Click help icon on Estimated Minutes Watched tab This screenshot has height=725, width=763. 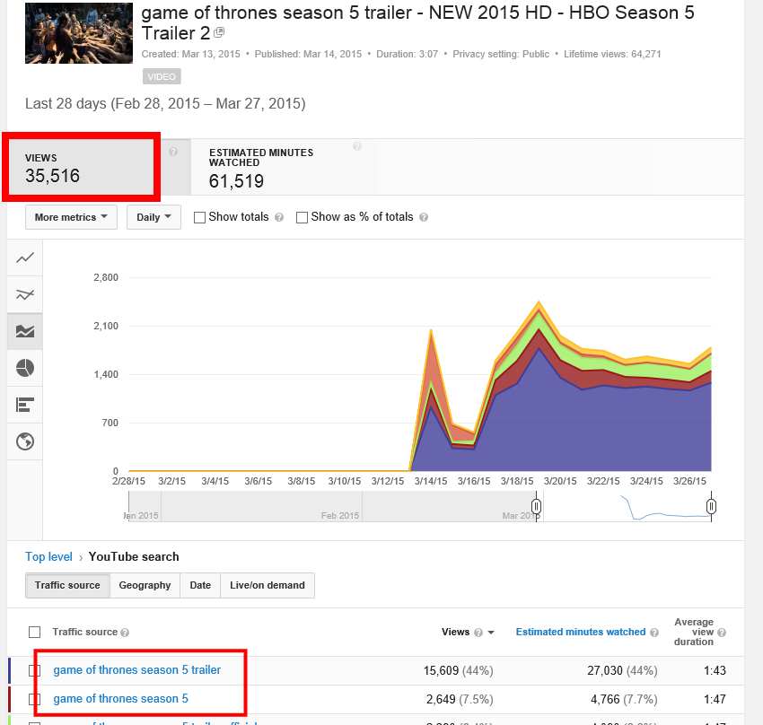pos(356,146)
